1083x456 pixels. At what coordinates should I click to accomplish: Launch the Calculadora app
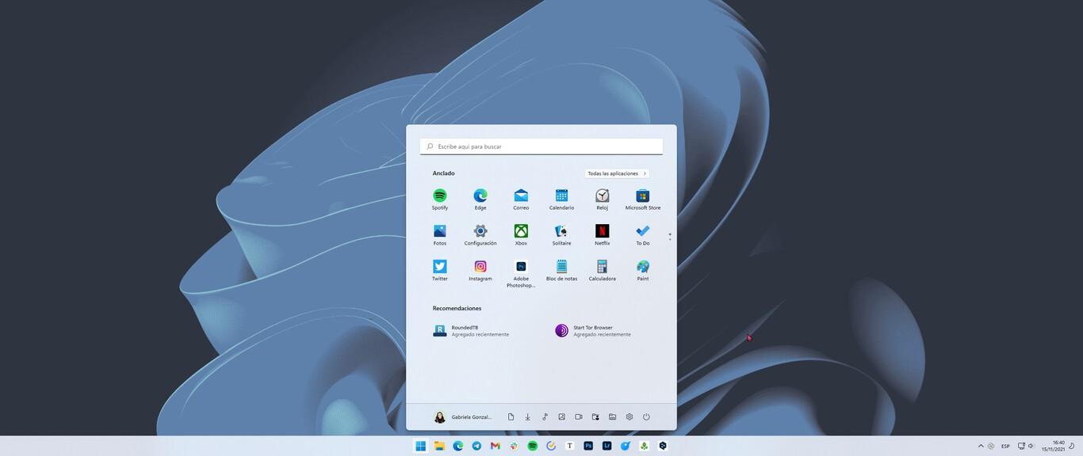[603, 270]
